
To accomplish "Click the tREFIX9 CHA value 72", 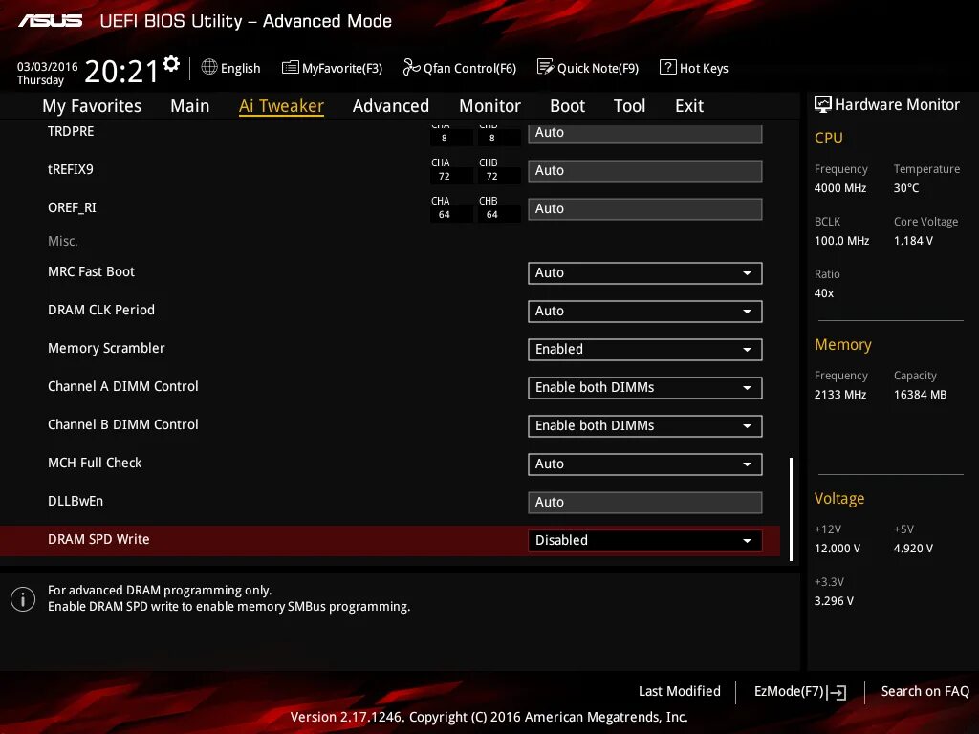I will [x=444, y=177].
